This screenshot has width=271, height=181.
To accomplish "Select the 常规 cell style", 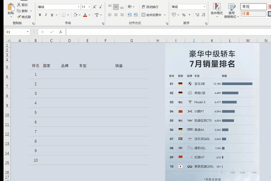I will click(x=253, y=7).
